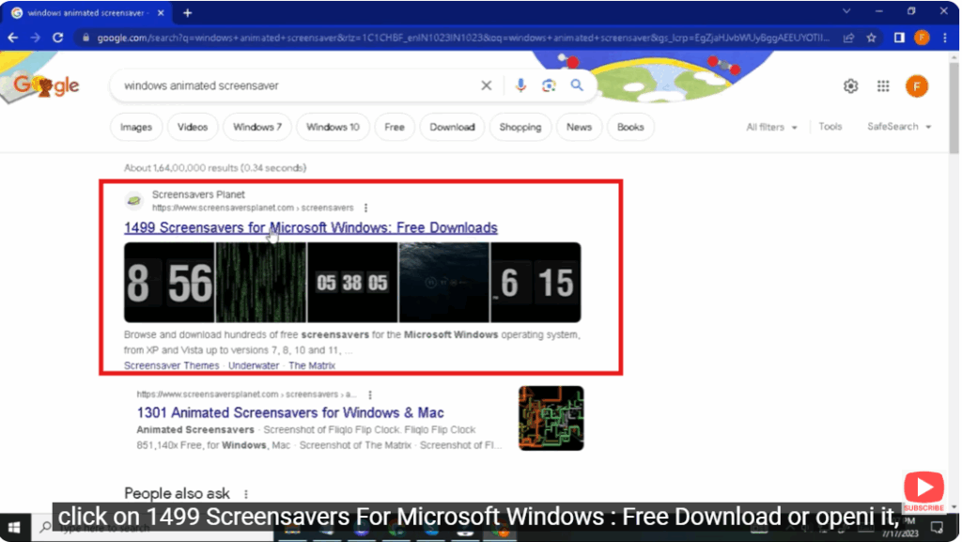Activate voice search with the microphone icon
Screen dimensions: 962x542
[520, 85]
